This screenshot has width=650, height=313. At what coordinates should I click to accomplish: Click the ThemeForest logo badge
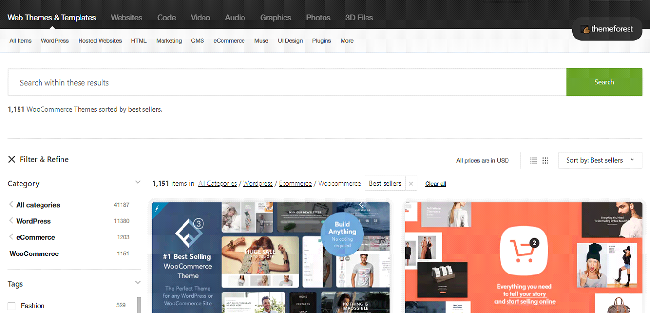tap(607, 29)
